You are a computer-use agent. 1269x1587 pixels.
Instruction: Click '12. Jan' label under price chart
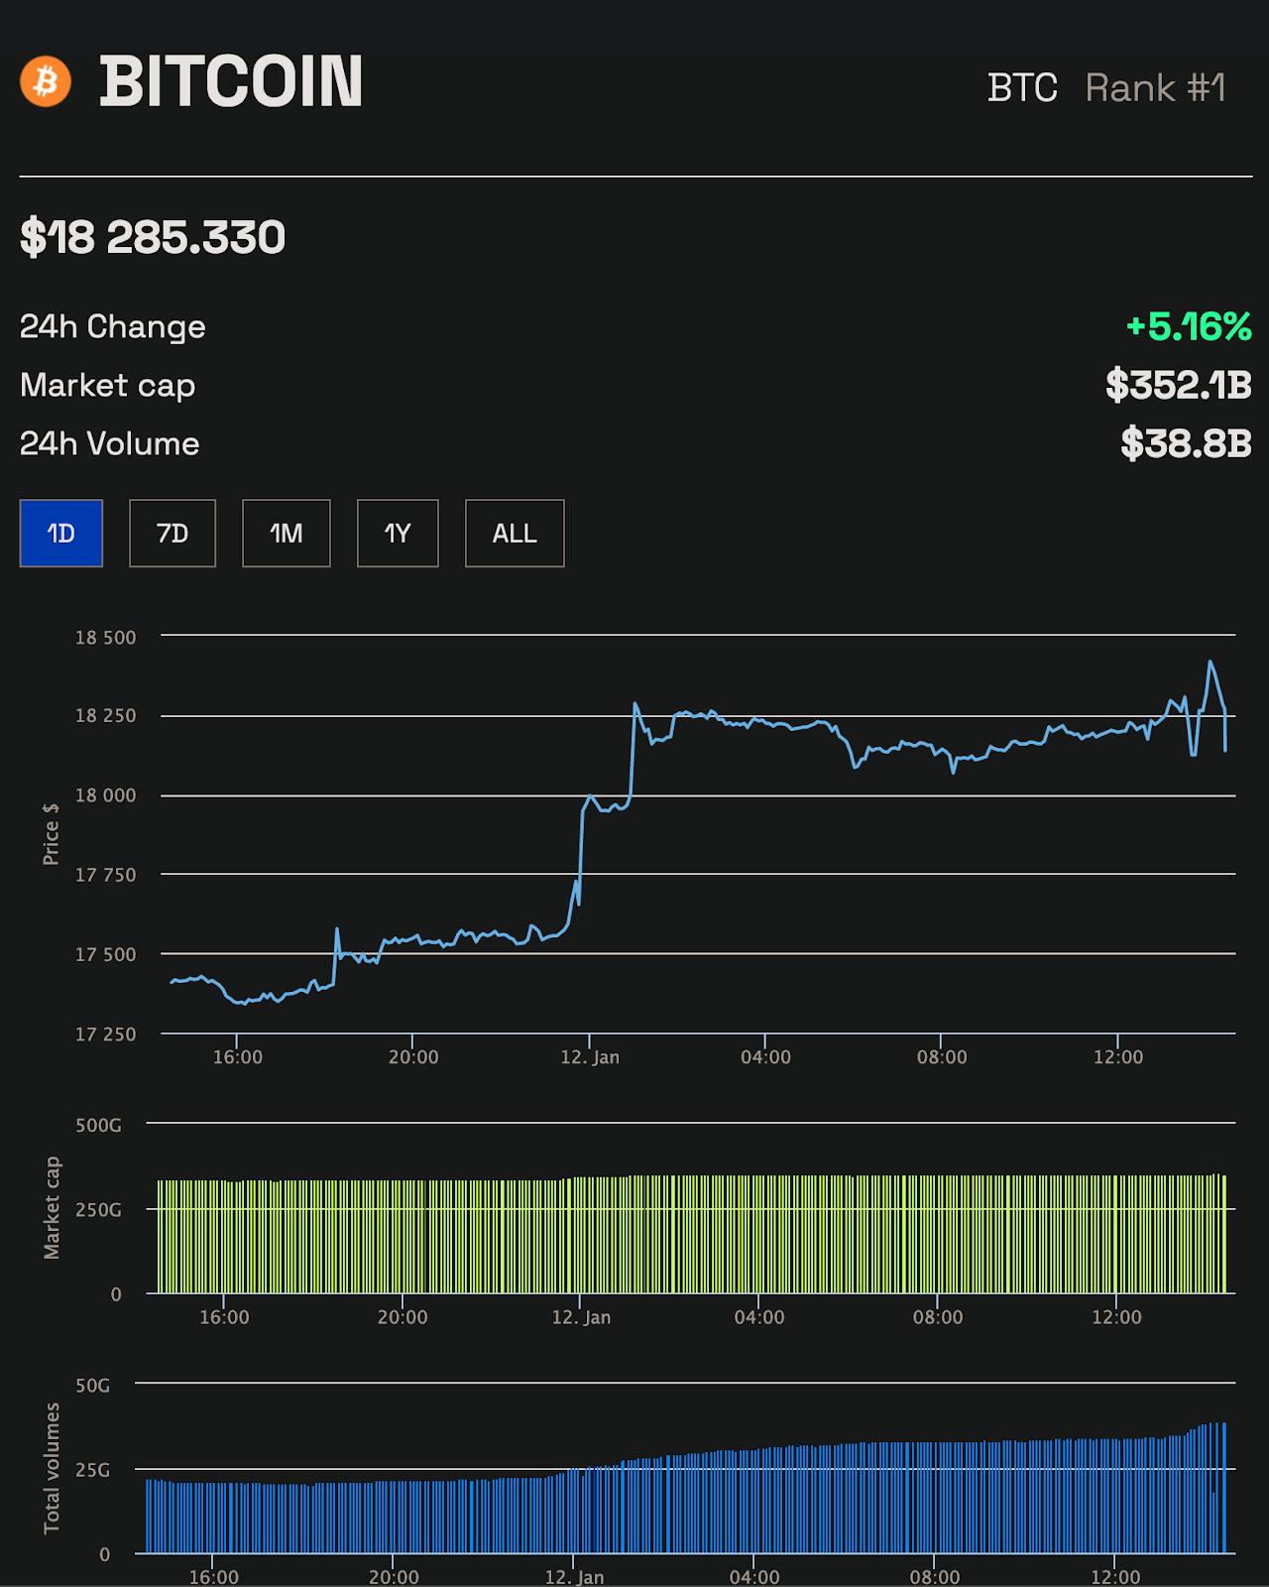590,1057
